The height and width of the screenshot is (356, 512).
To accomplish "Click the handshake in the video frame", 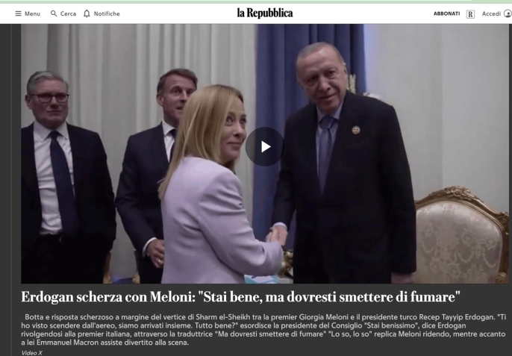I will [x=278, y=235].
